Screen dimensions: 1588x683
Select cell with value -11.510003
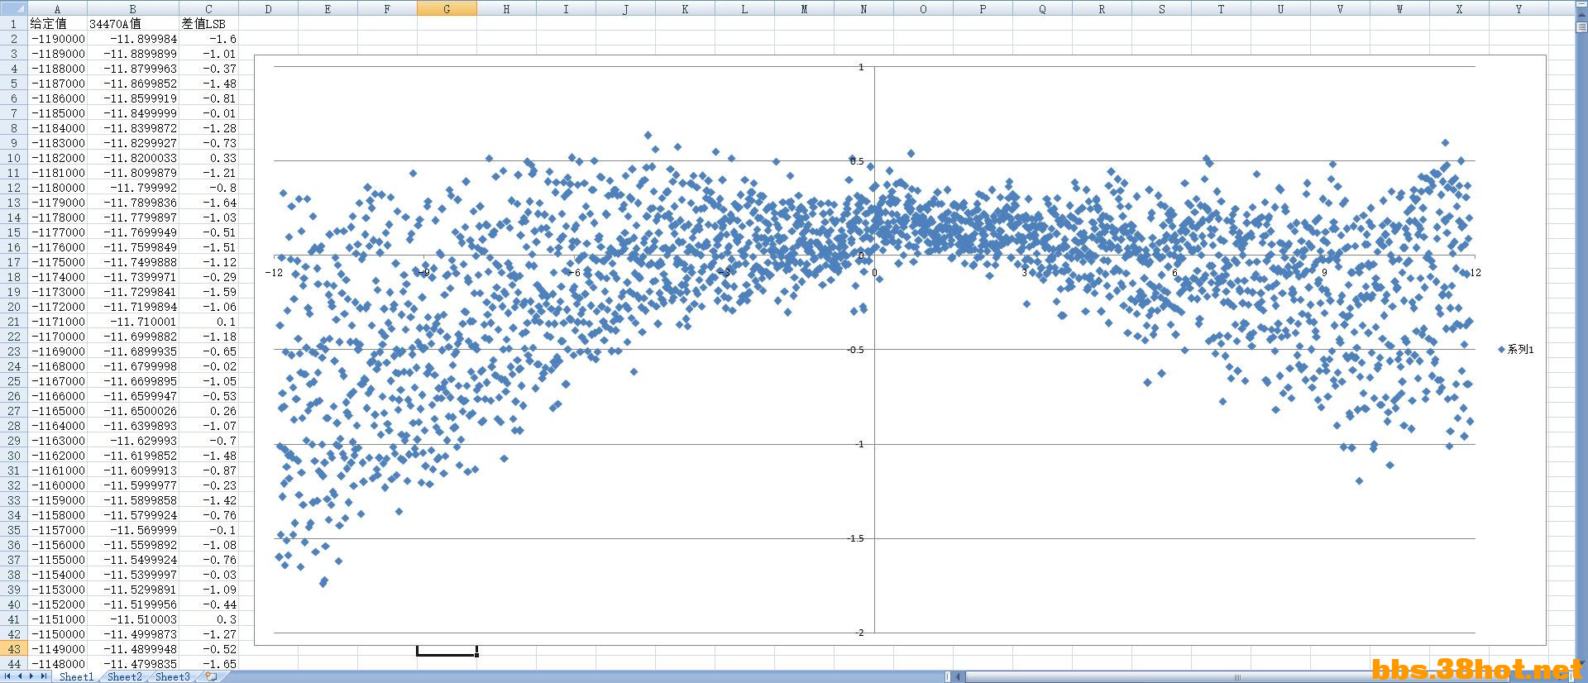132,619
